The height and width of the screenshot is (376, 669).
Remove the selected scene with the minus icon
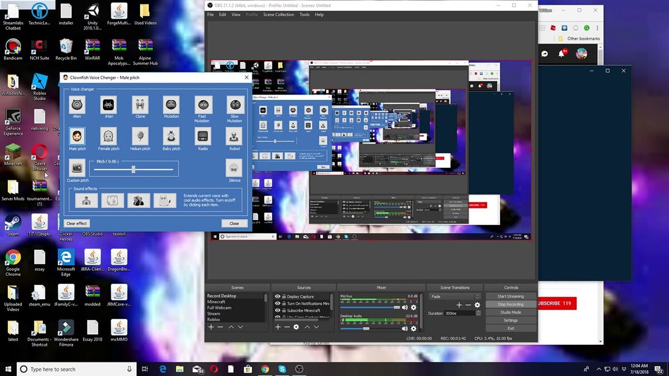(x=220, y=327)
